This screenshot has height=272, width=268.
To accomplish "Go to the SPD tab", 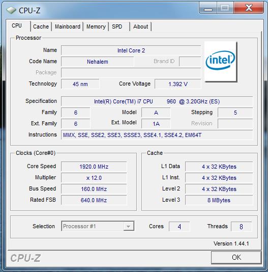I will [x=117, y=26].
